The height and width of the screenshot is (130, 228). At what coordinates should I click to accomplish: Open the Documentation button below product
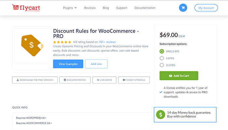(x=75, y=80)
